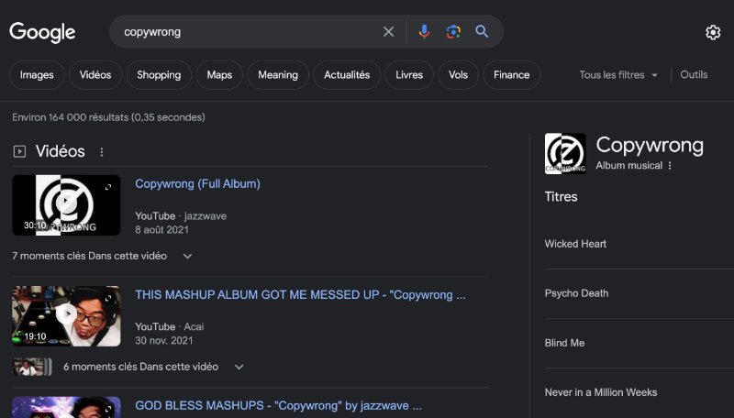The height and width of the screenshot is (418, 734).
Task: Open Google Lens image search icon
Action: point(453,32)
